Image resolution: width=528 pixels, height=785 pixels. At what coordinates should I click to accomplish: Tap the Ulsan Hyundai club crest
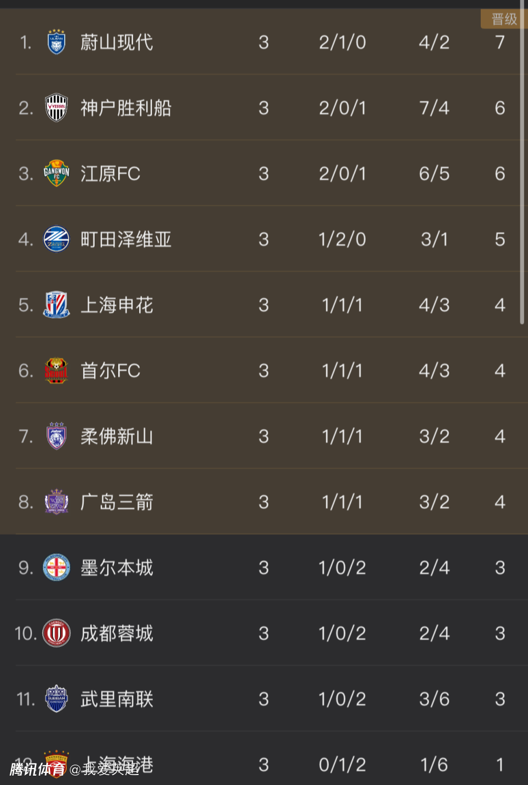point(56,42)
